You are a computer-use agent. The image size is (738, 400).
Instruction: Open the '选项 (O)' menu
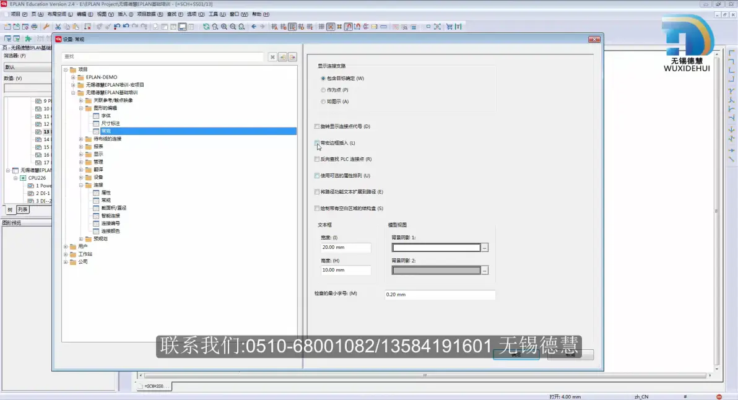coord(195,14)
